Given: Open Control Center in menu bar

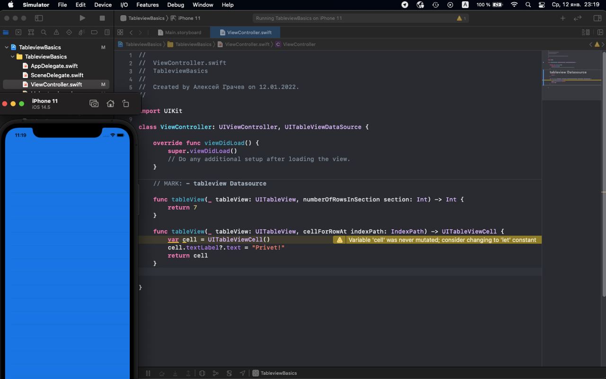Looking at the screenshot, I should pyautogui.click(x=542, y=5).
